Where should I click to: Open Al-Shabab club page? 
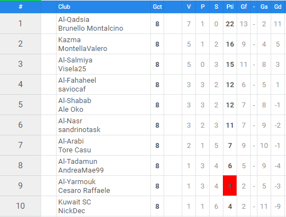tap(75, 101)
